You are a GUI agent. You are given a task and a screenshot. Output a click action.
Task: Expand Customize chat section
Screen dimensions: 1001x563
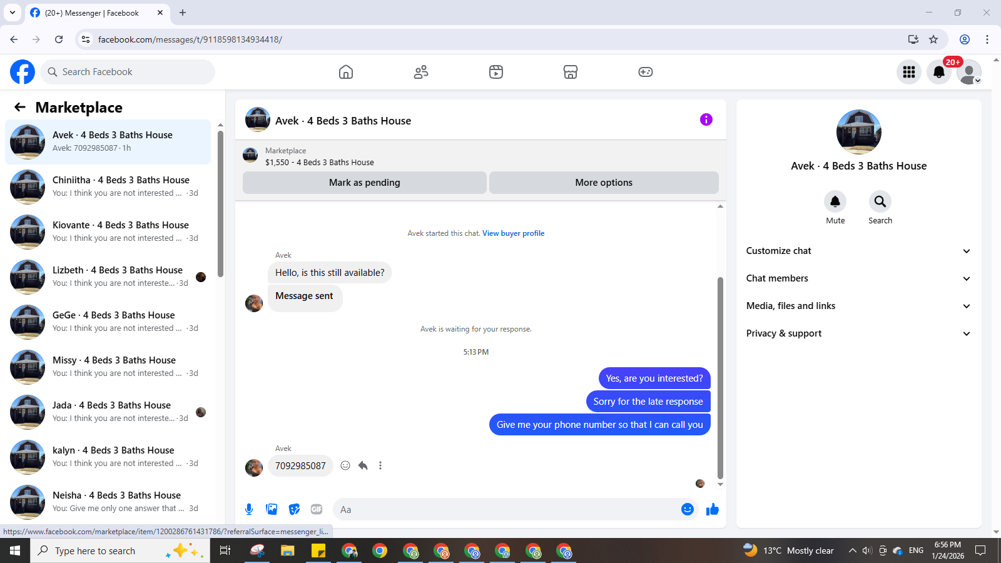[858, 251]
